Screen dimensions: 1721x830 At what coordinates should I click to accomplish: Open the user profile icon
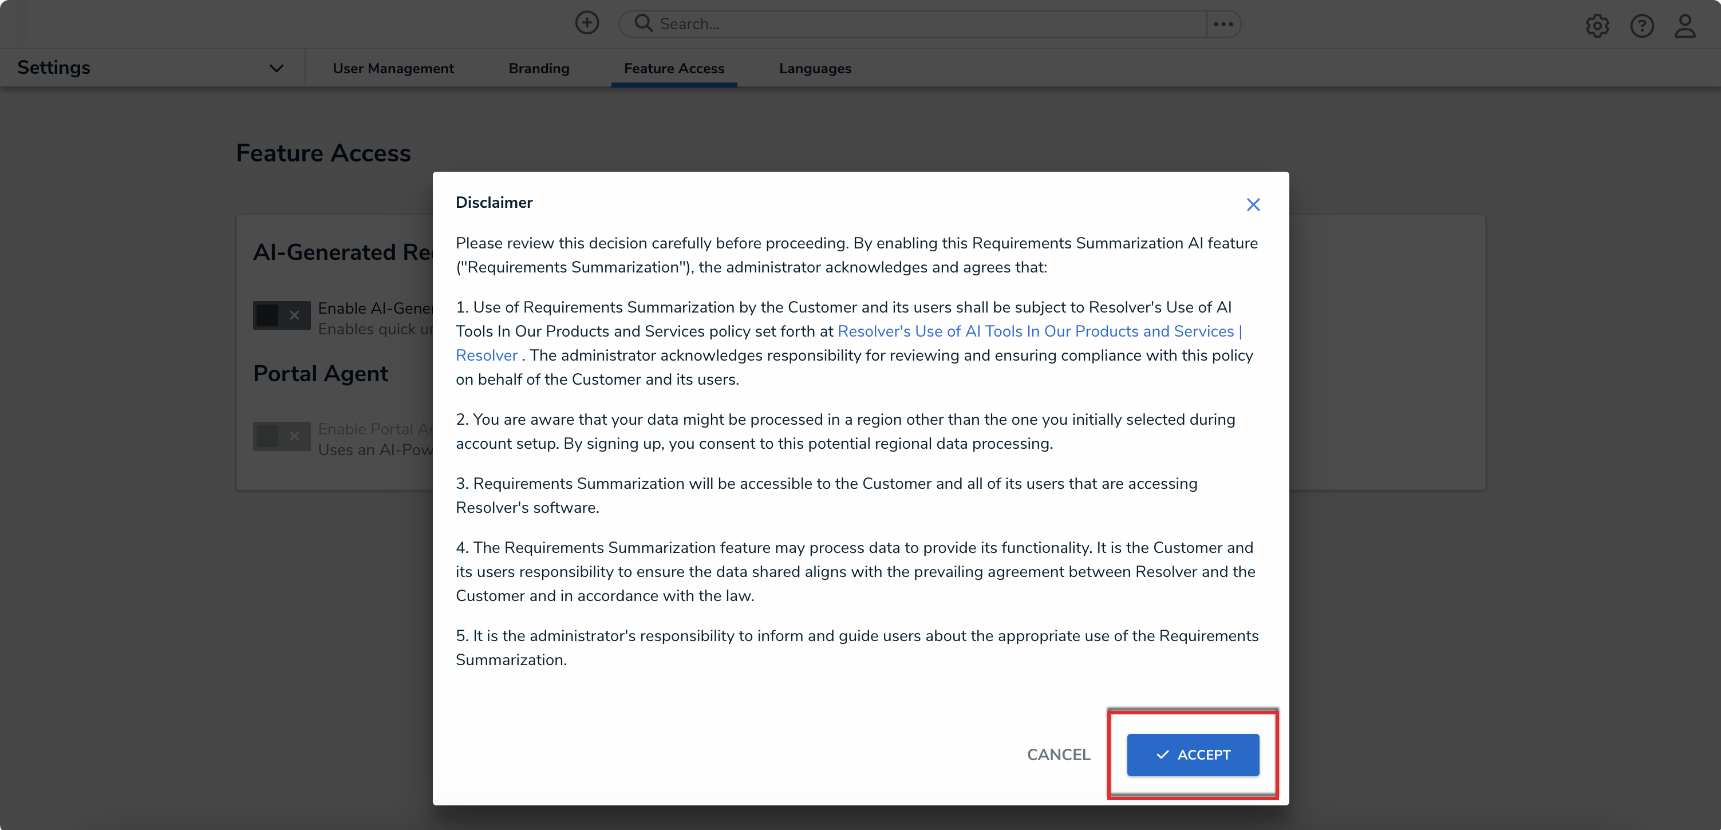[1684, 26]
